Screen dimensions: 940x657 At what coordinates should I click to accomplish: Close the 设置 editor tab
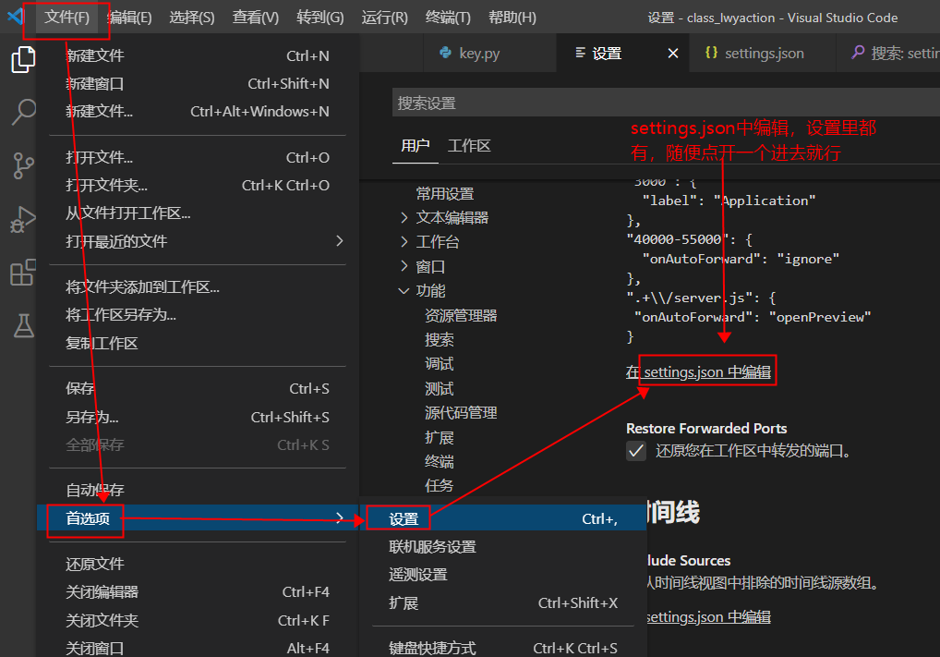click(672, 54)
